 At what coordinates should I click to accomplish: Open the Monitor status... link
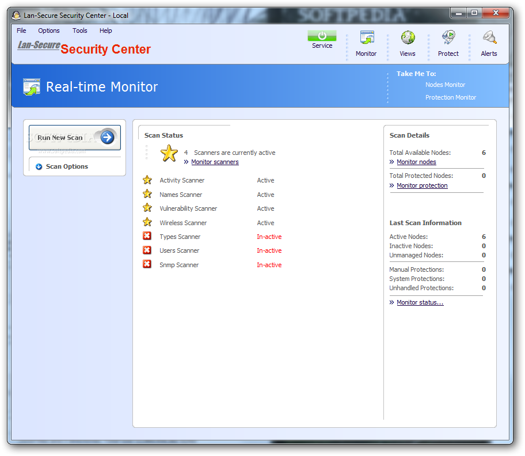pyautogui.click(x=420, y=302)
